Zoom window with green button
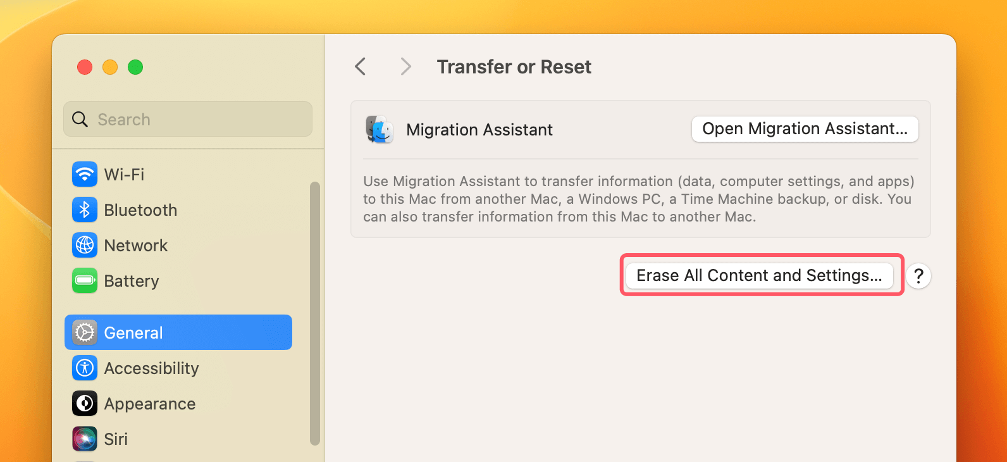The height and width of the screenshot is (462, 1007). (x=135, y=67)
